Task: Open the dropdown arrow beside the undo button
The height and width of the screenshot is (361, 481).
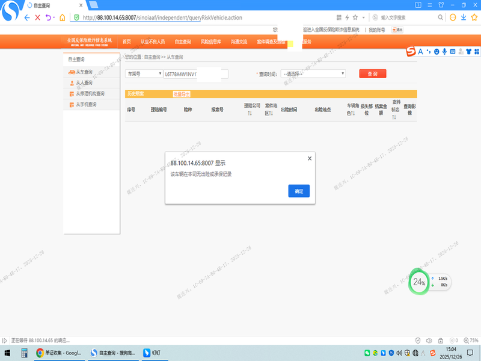Action: (54, 17)
